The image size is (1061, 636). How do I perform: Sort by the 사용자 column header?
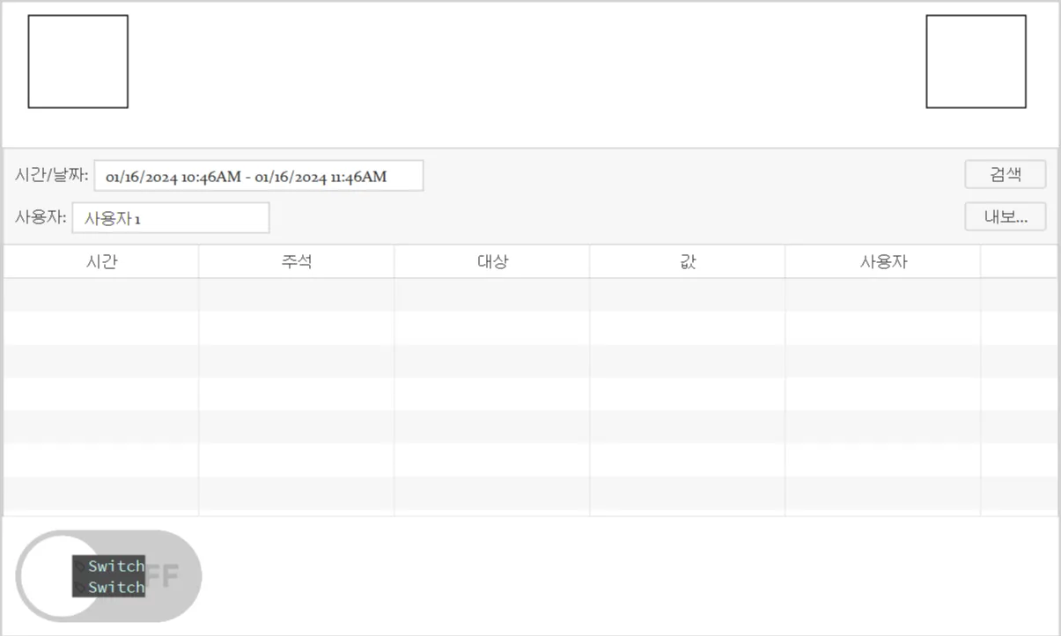(x=882, y=262)
